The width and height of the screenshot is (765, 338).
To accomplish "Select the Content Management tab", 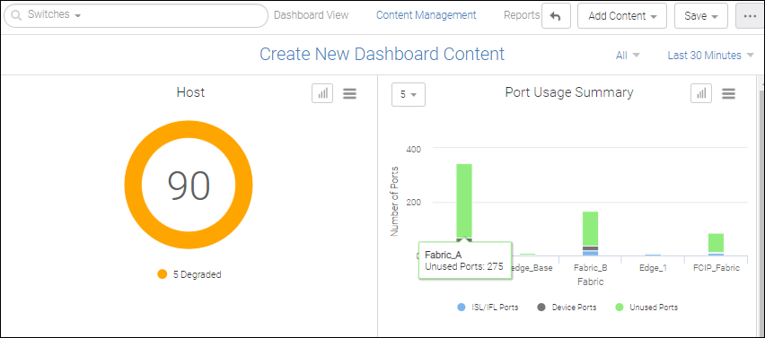I will pyautogui.click(x=426, y=15).
